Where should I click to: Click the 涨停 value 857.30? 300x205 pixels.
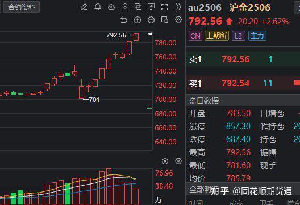238,126
